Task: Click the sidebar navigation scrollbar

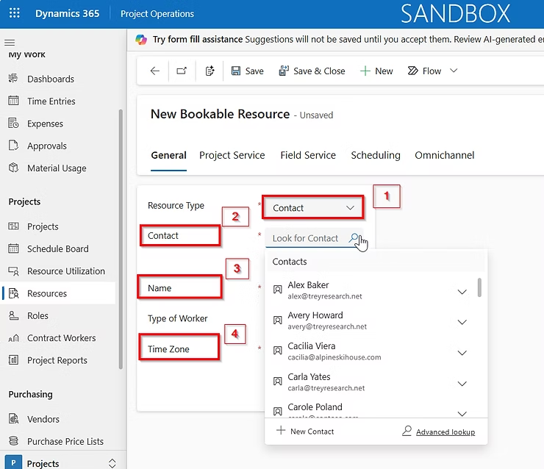Action: 121,240
